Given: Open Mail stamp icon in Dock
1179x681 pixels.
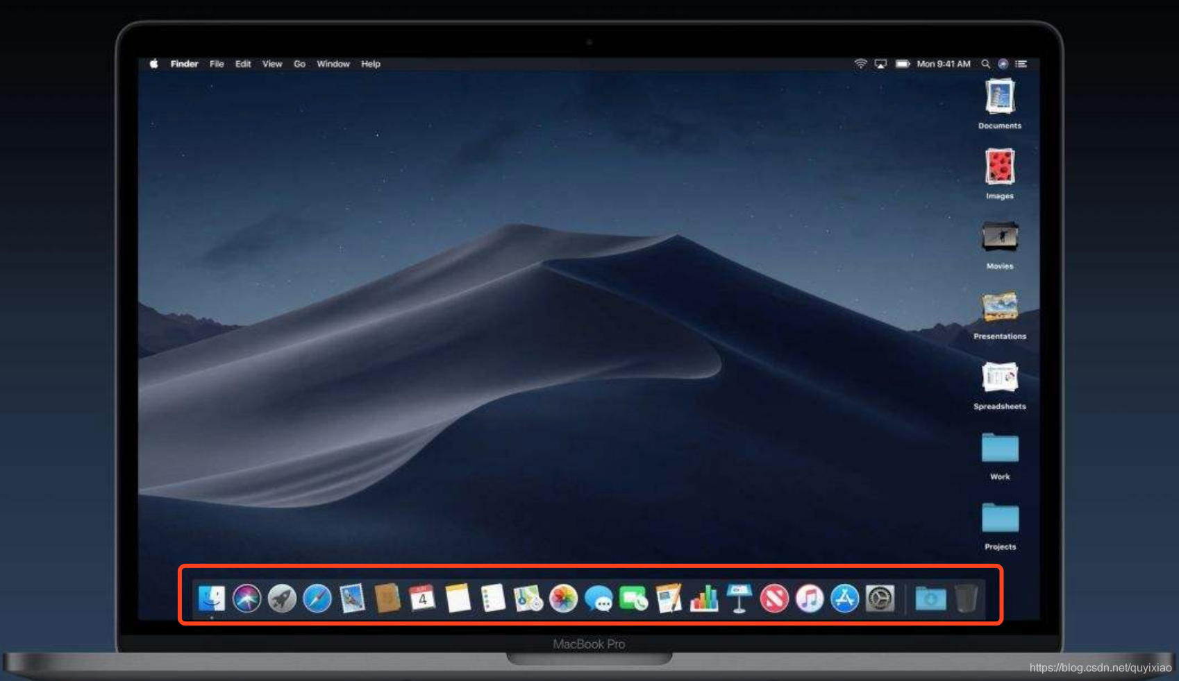Looking at the screenshot, I should (x=352, y=598).
